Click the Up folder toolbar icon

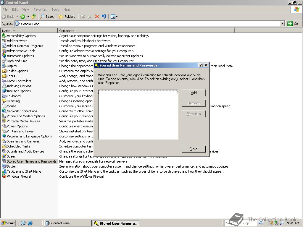(34, 17)
